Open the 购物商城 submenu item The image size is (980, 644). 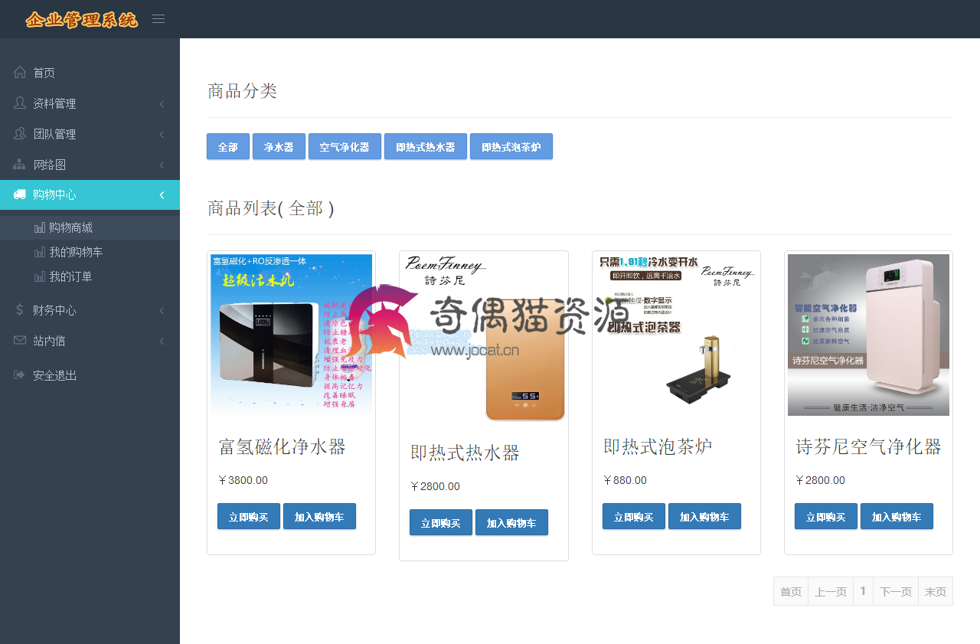tap(90, 227)
